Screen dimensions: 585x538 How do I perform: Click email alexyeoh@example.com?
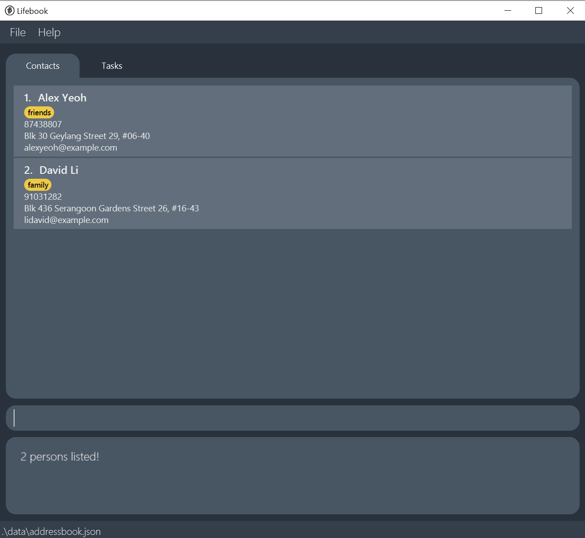[x=71, y=147]
